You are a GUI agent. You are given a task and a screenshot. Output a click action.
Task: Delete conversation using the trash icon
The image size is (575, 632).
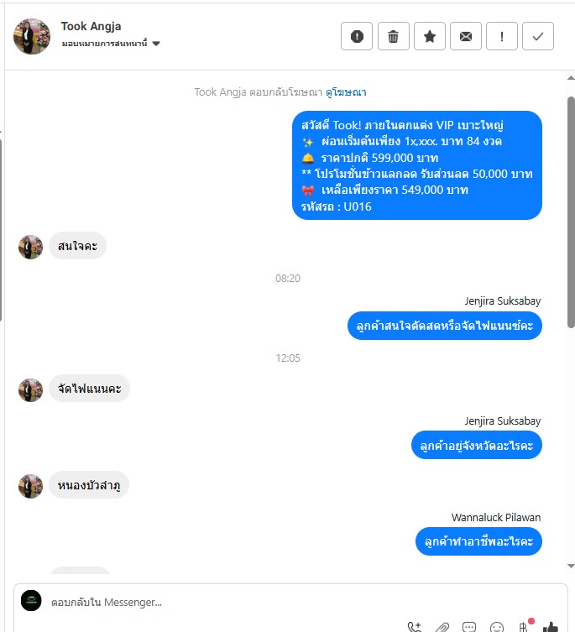point(393,36)
